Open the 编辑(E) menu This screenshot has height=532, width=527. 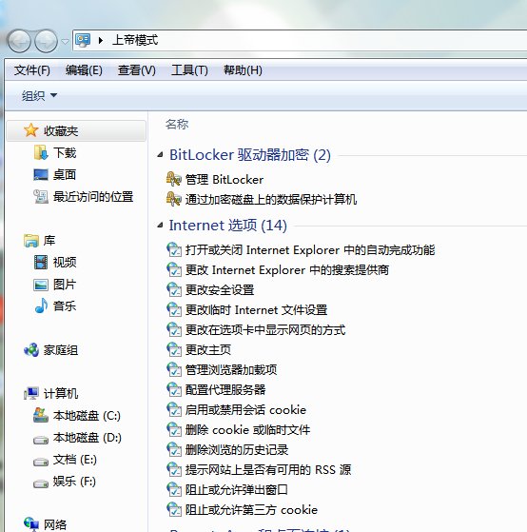(x=84, y=70)
